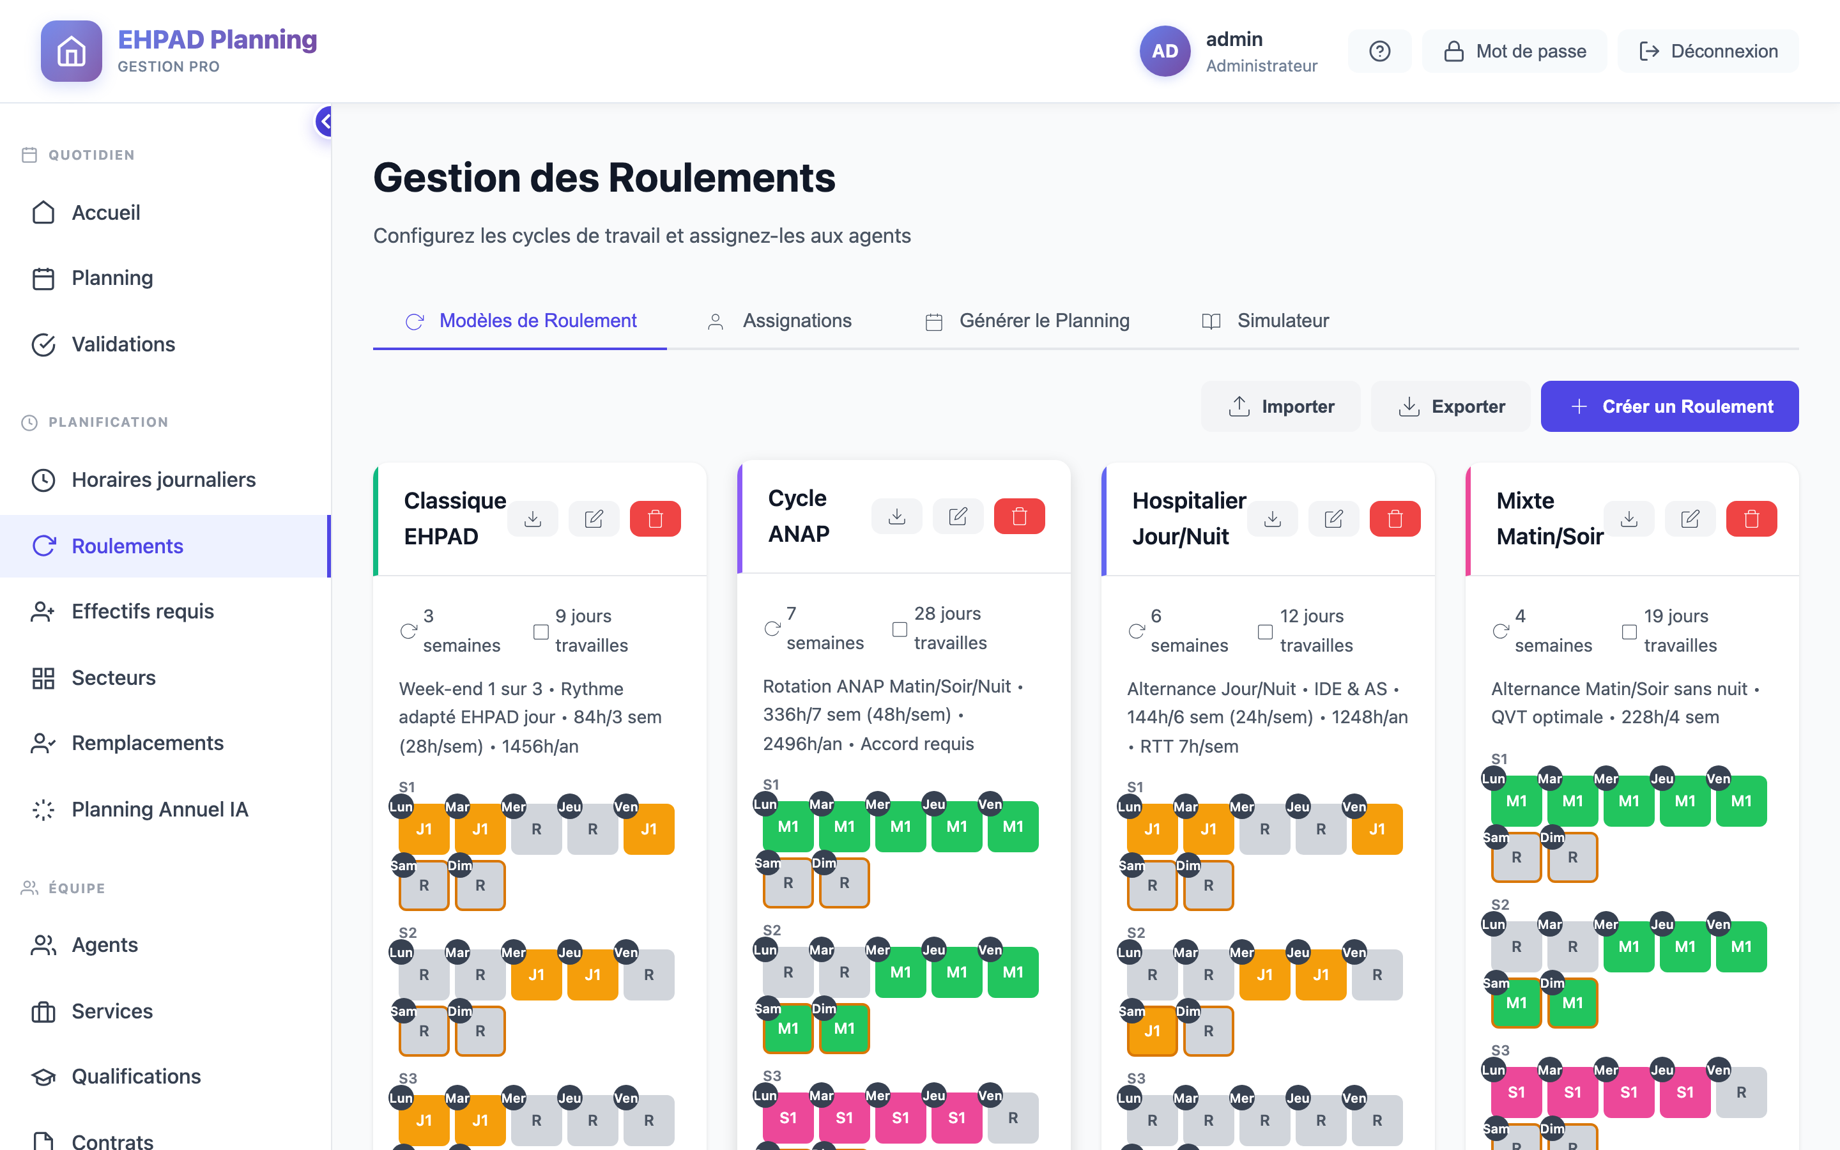
Task: Click Hospitalier Jour/Nuit card title
Action: 1188,519
